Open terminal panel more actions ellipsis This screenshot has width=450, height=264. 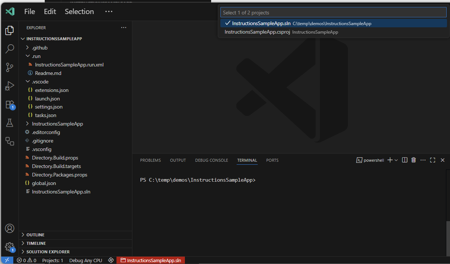click(423, 160)
